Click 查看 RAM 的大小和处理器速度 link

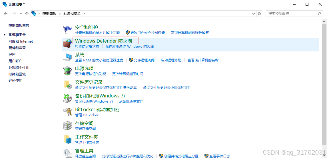click(x=99, y=60)
